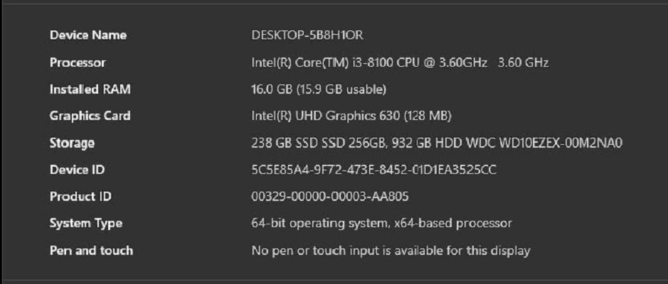
Task: Click the System Type label
Action: [x=85, y=223]
